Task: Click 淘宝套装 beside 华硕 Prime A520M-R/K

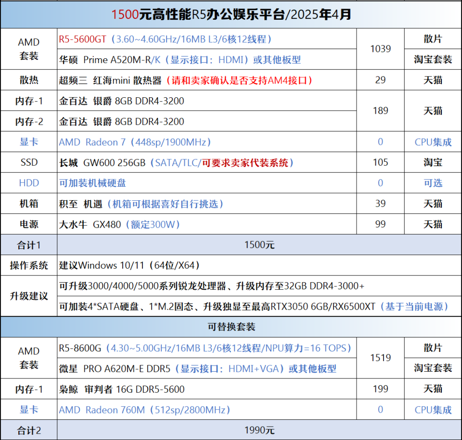Action: (433, 59)
